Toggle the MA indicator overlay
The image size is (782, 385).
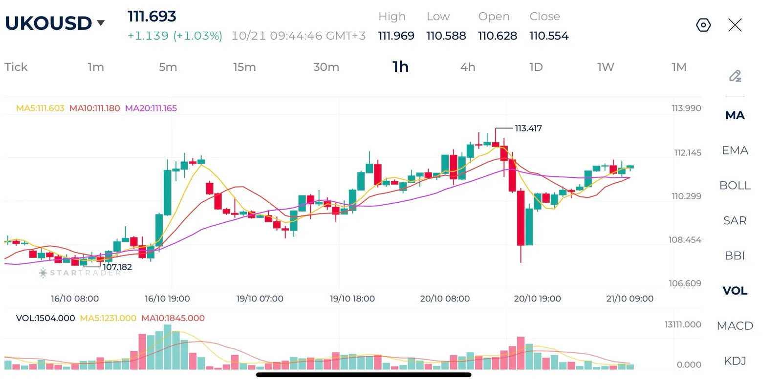click(x=735, y=115)
